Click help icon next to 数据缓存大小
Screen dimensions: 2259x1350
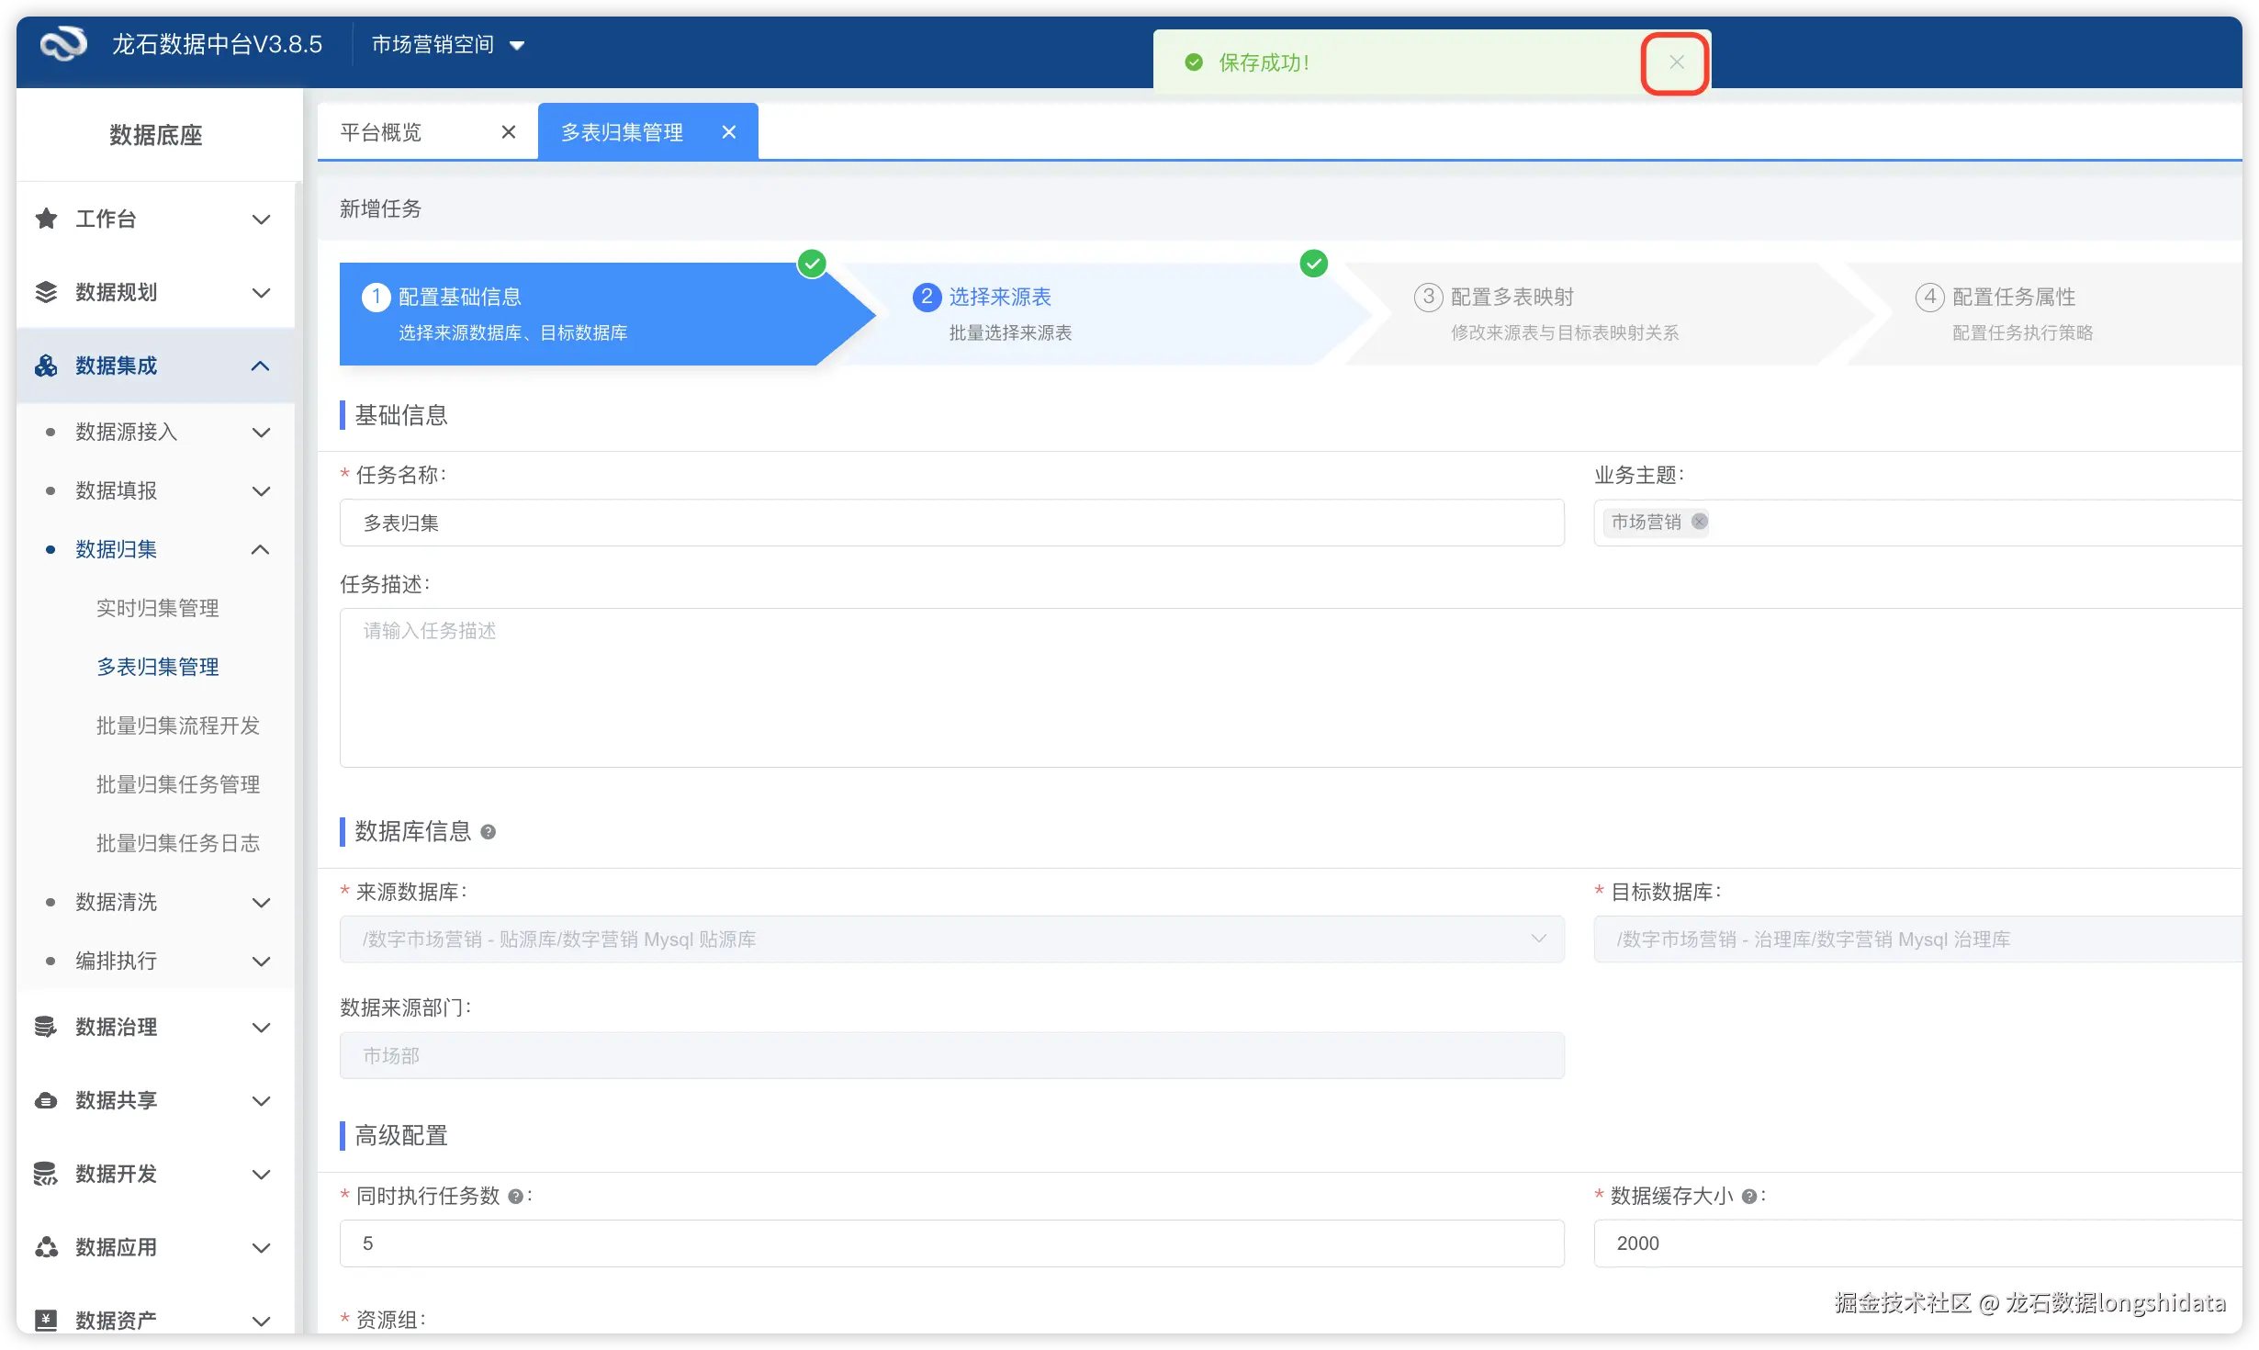[1749, 1197]
